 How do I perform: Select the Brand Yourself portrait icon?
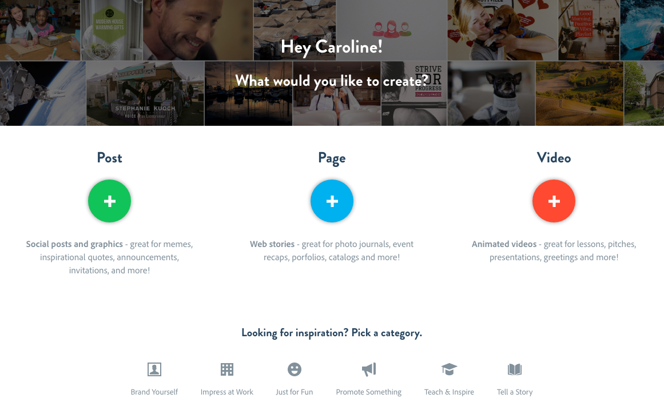coord(154,369)
